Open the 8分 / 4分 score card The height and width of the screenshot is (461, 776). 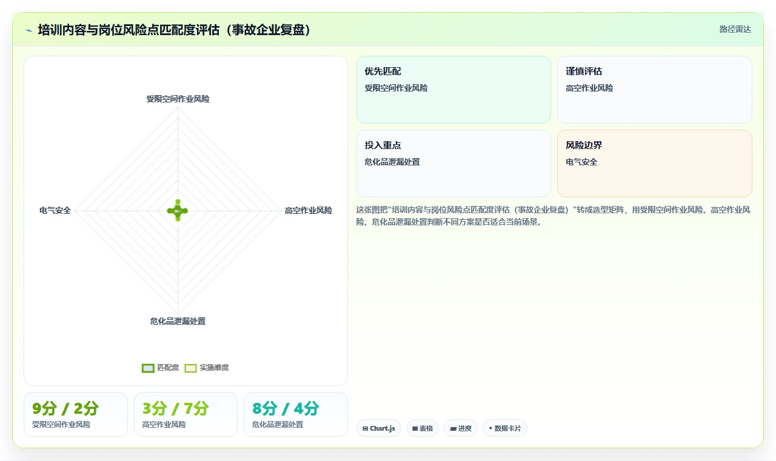(x=296, y=414)
